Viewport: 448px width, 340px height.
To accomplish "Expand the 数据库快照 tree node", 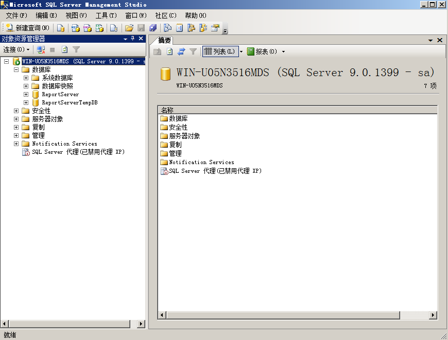I will [x=26, y=86].
